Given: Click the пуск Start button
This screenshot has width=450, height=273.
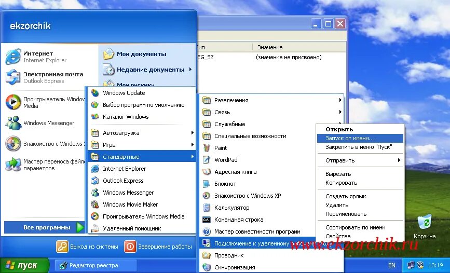Looking at the screenshot, I should point(24,265).
